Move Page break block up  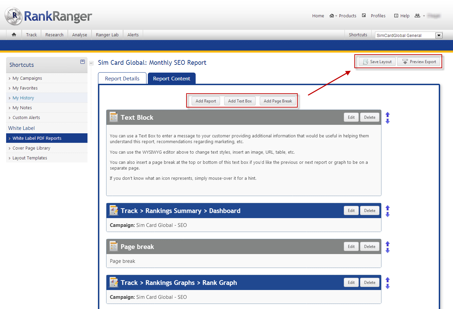(x=388, y=244)
